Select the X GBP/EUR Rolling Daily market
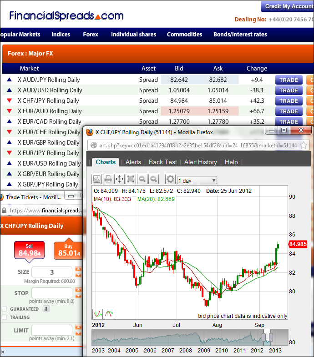 pos(49,174)
